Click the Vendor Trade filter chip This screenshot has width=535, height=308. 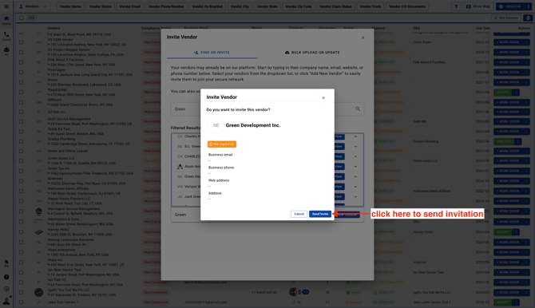coord(371,6)
